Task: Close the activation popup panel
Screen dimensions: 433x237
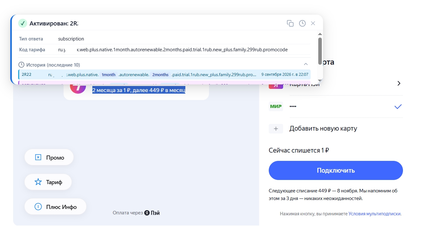Action: pyautogui.click(x=313, y=23)
